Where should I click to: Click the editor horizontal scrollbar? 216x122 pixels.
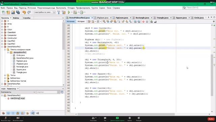coord(126,114)
